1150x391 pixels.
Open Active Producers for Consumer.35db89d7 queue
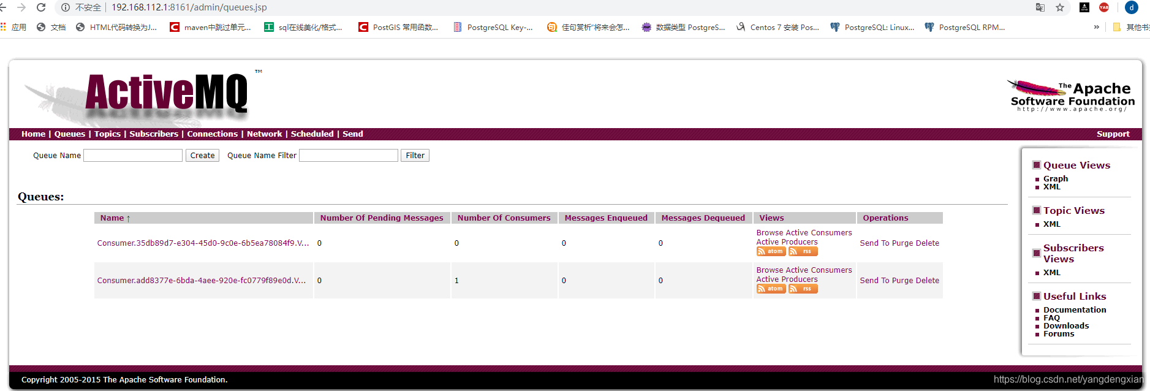[787, 242]
